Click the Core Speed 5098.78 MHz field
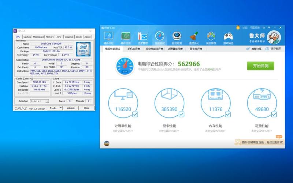 pos(40,82)
